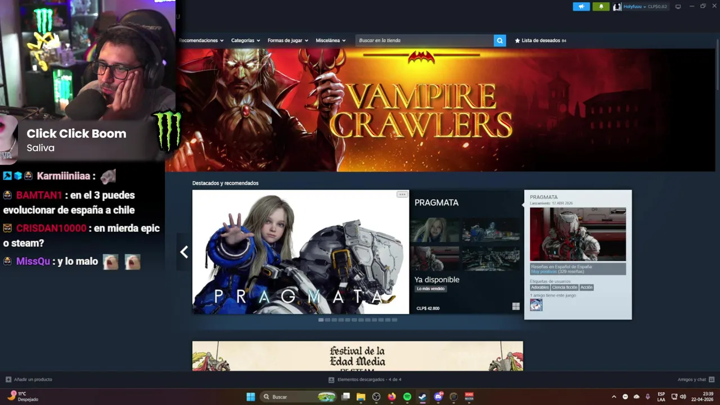This screenshot has height=405, width=720.
Task: Expand the Miscelánea dropdown menu
Action: 331,40
